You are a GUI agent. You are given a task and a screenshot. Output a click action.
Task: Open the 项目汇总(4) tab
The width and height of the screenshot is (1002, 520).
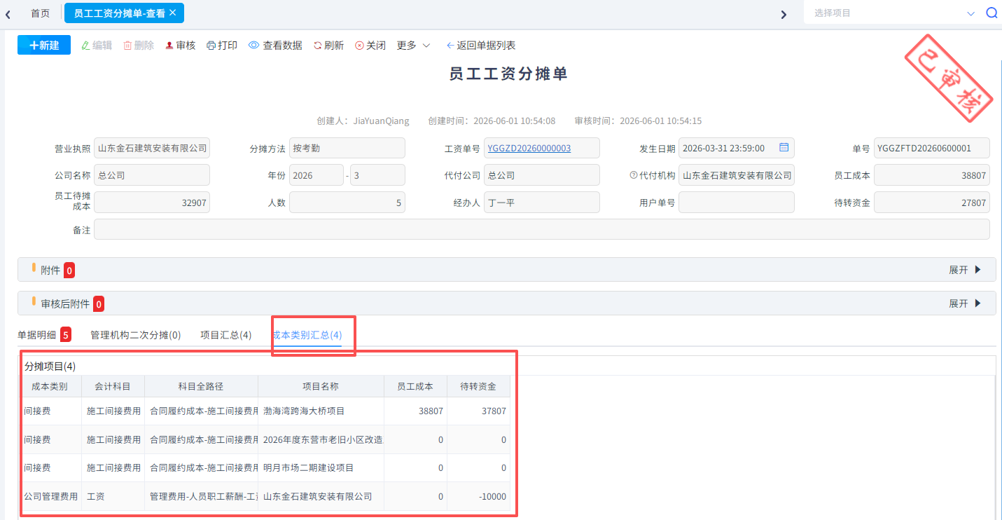point(226,335)
